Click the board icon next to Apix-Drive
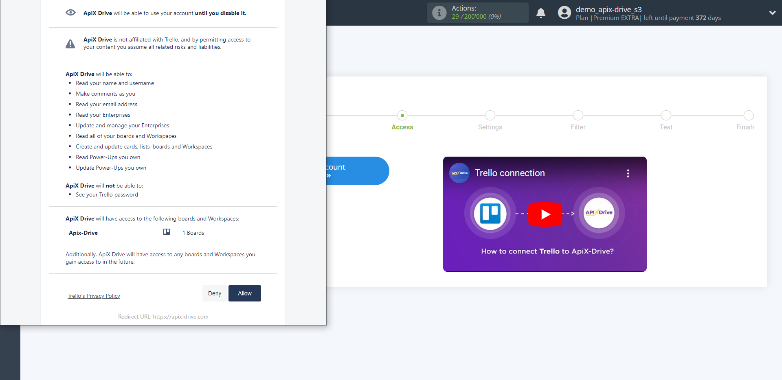Image resolution: width=782 pixels, height=380 pixels. (167, 232)
